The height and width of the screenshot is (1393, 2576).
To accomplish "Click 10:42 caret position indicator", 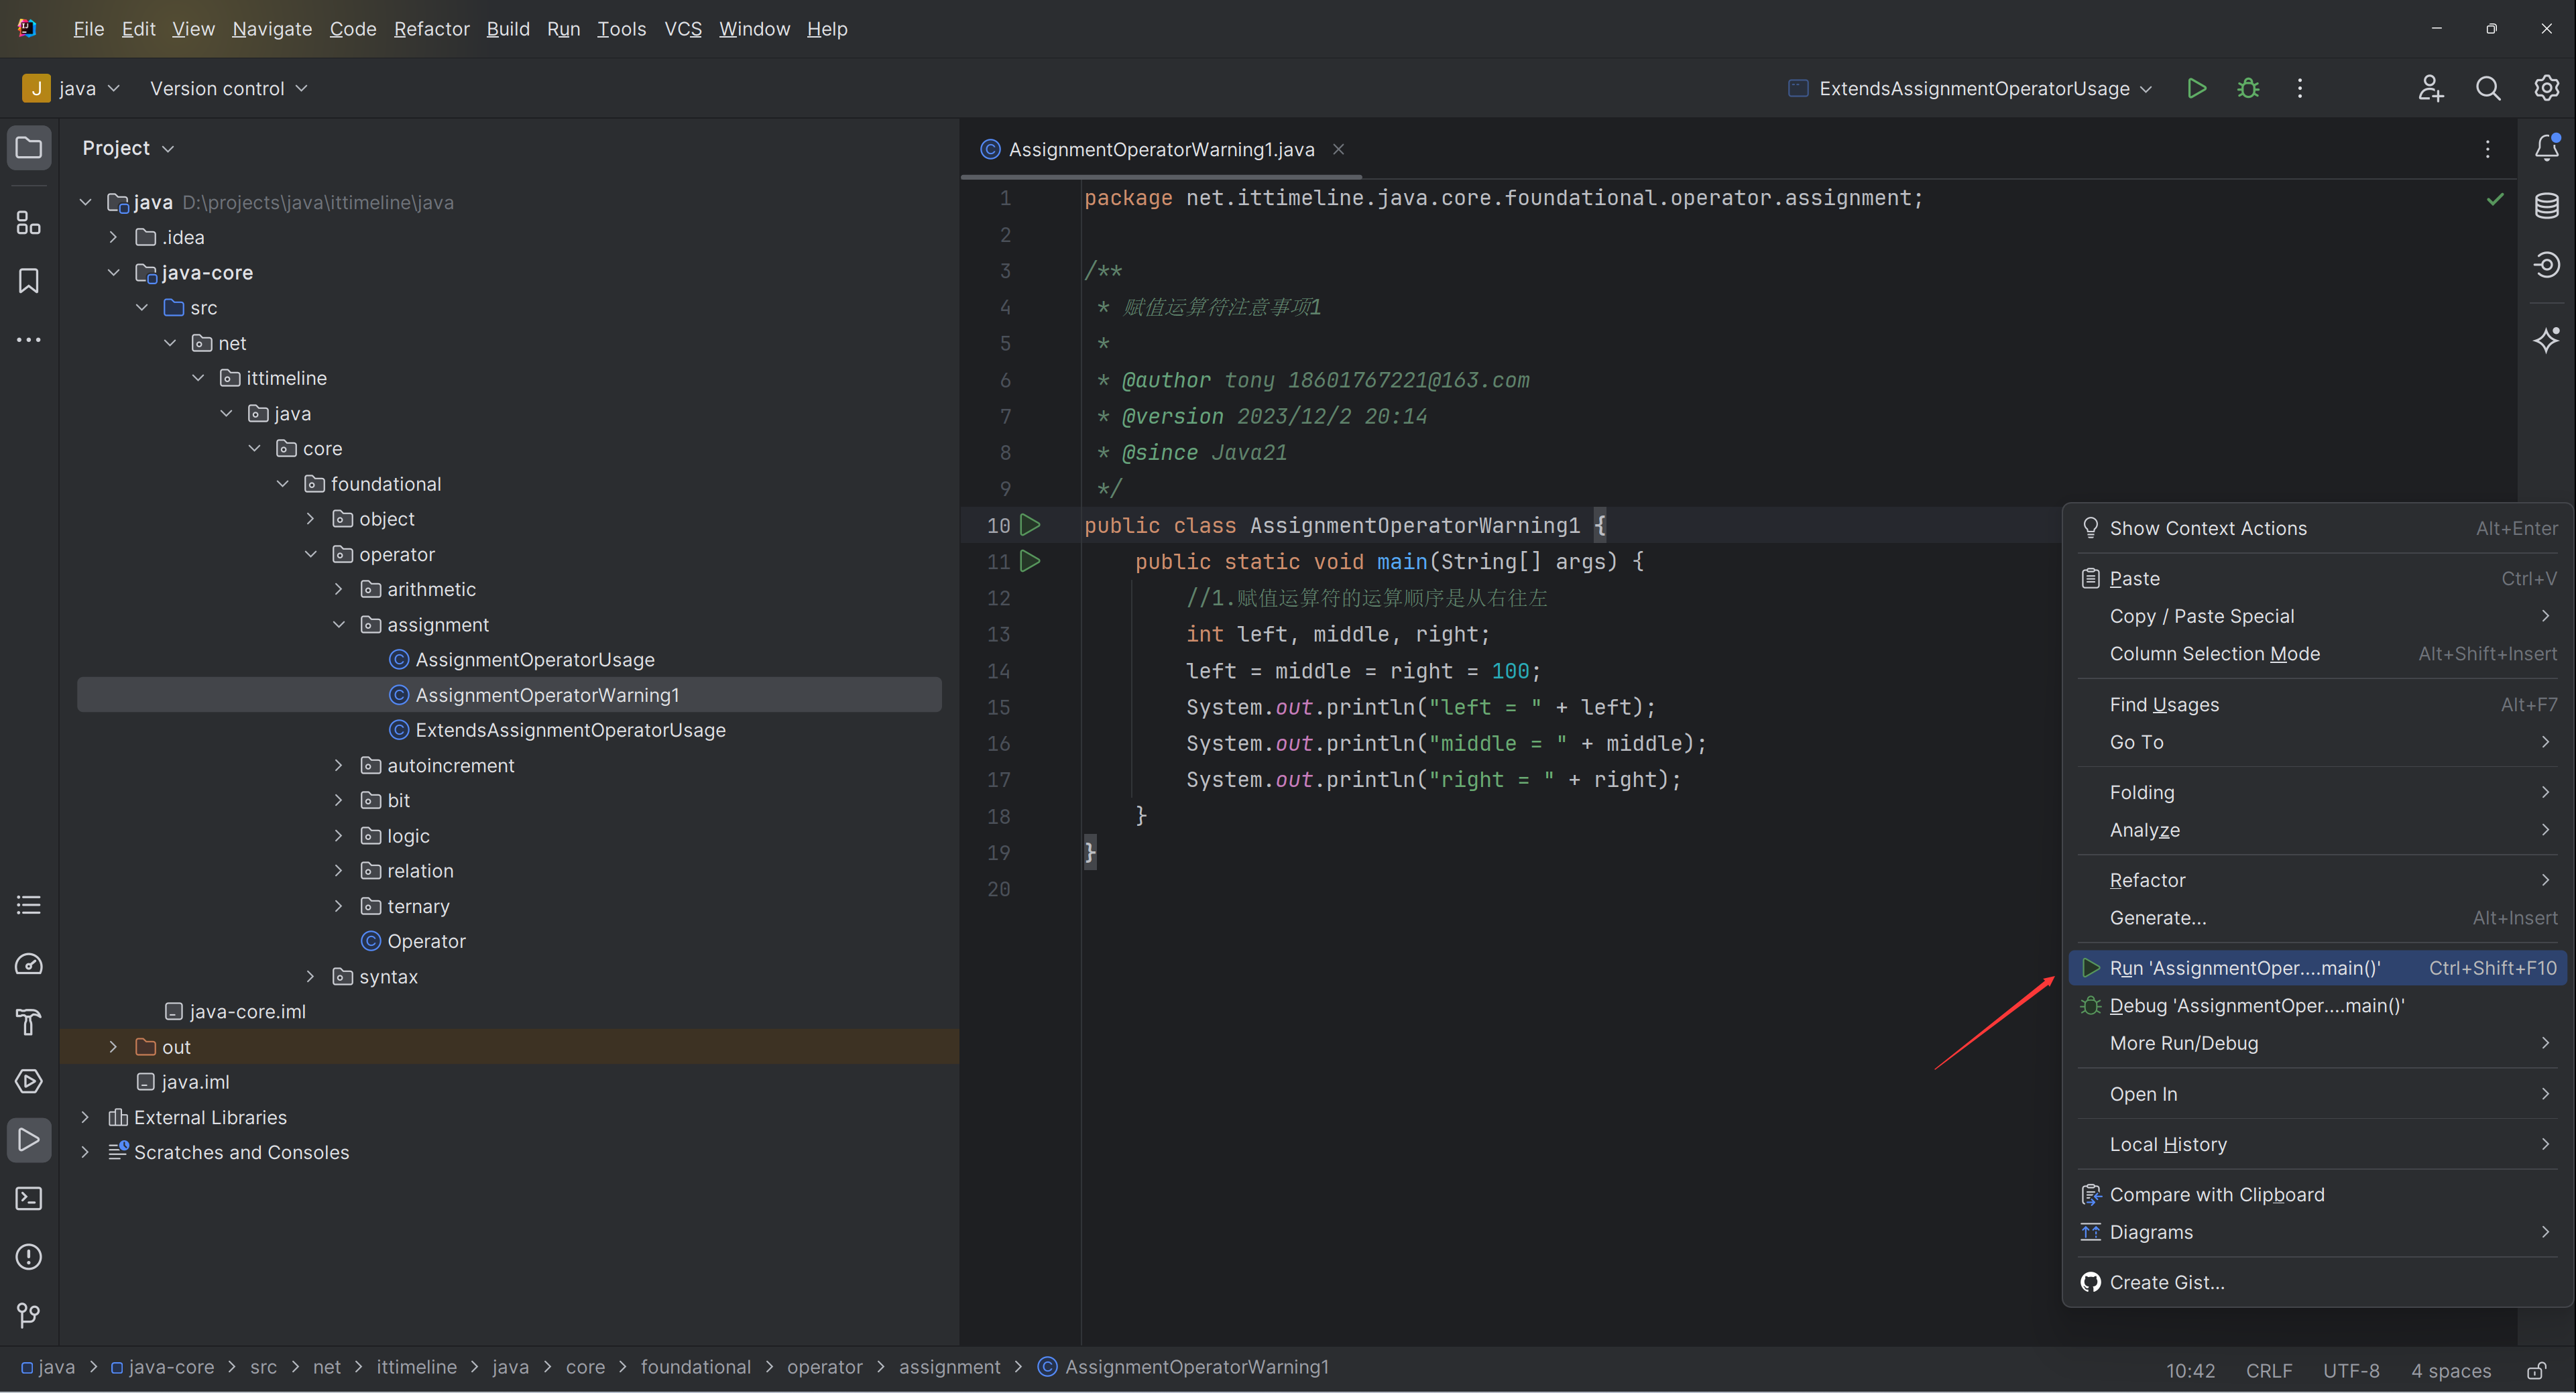I will [x=2190, y=1370].
